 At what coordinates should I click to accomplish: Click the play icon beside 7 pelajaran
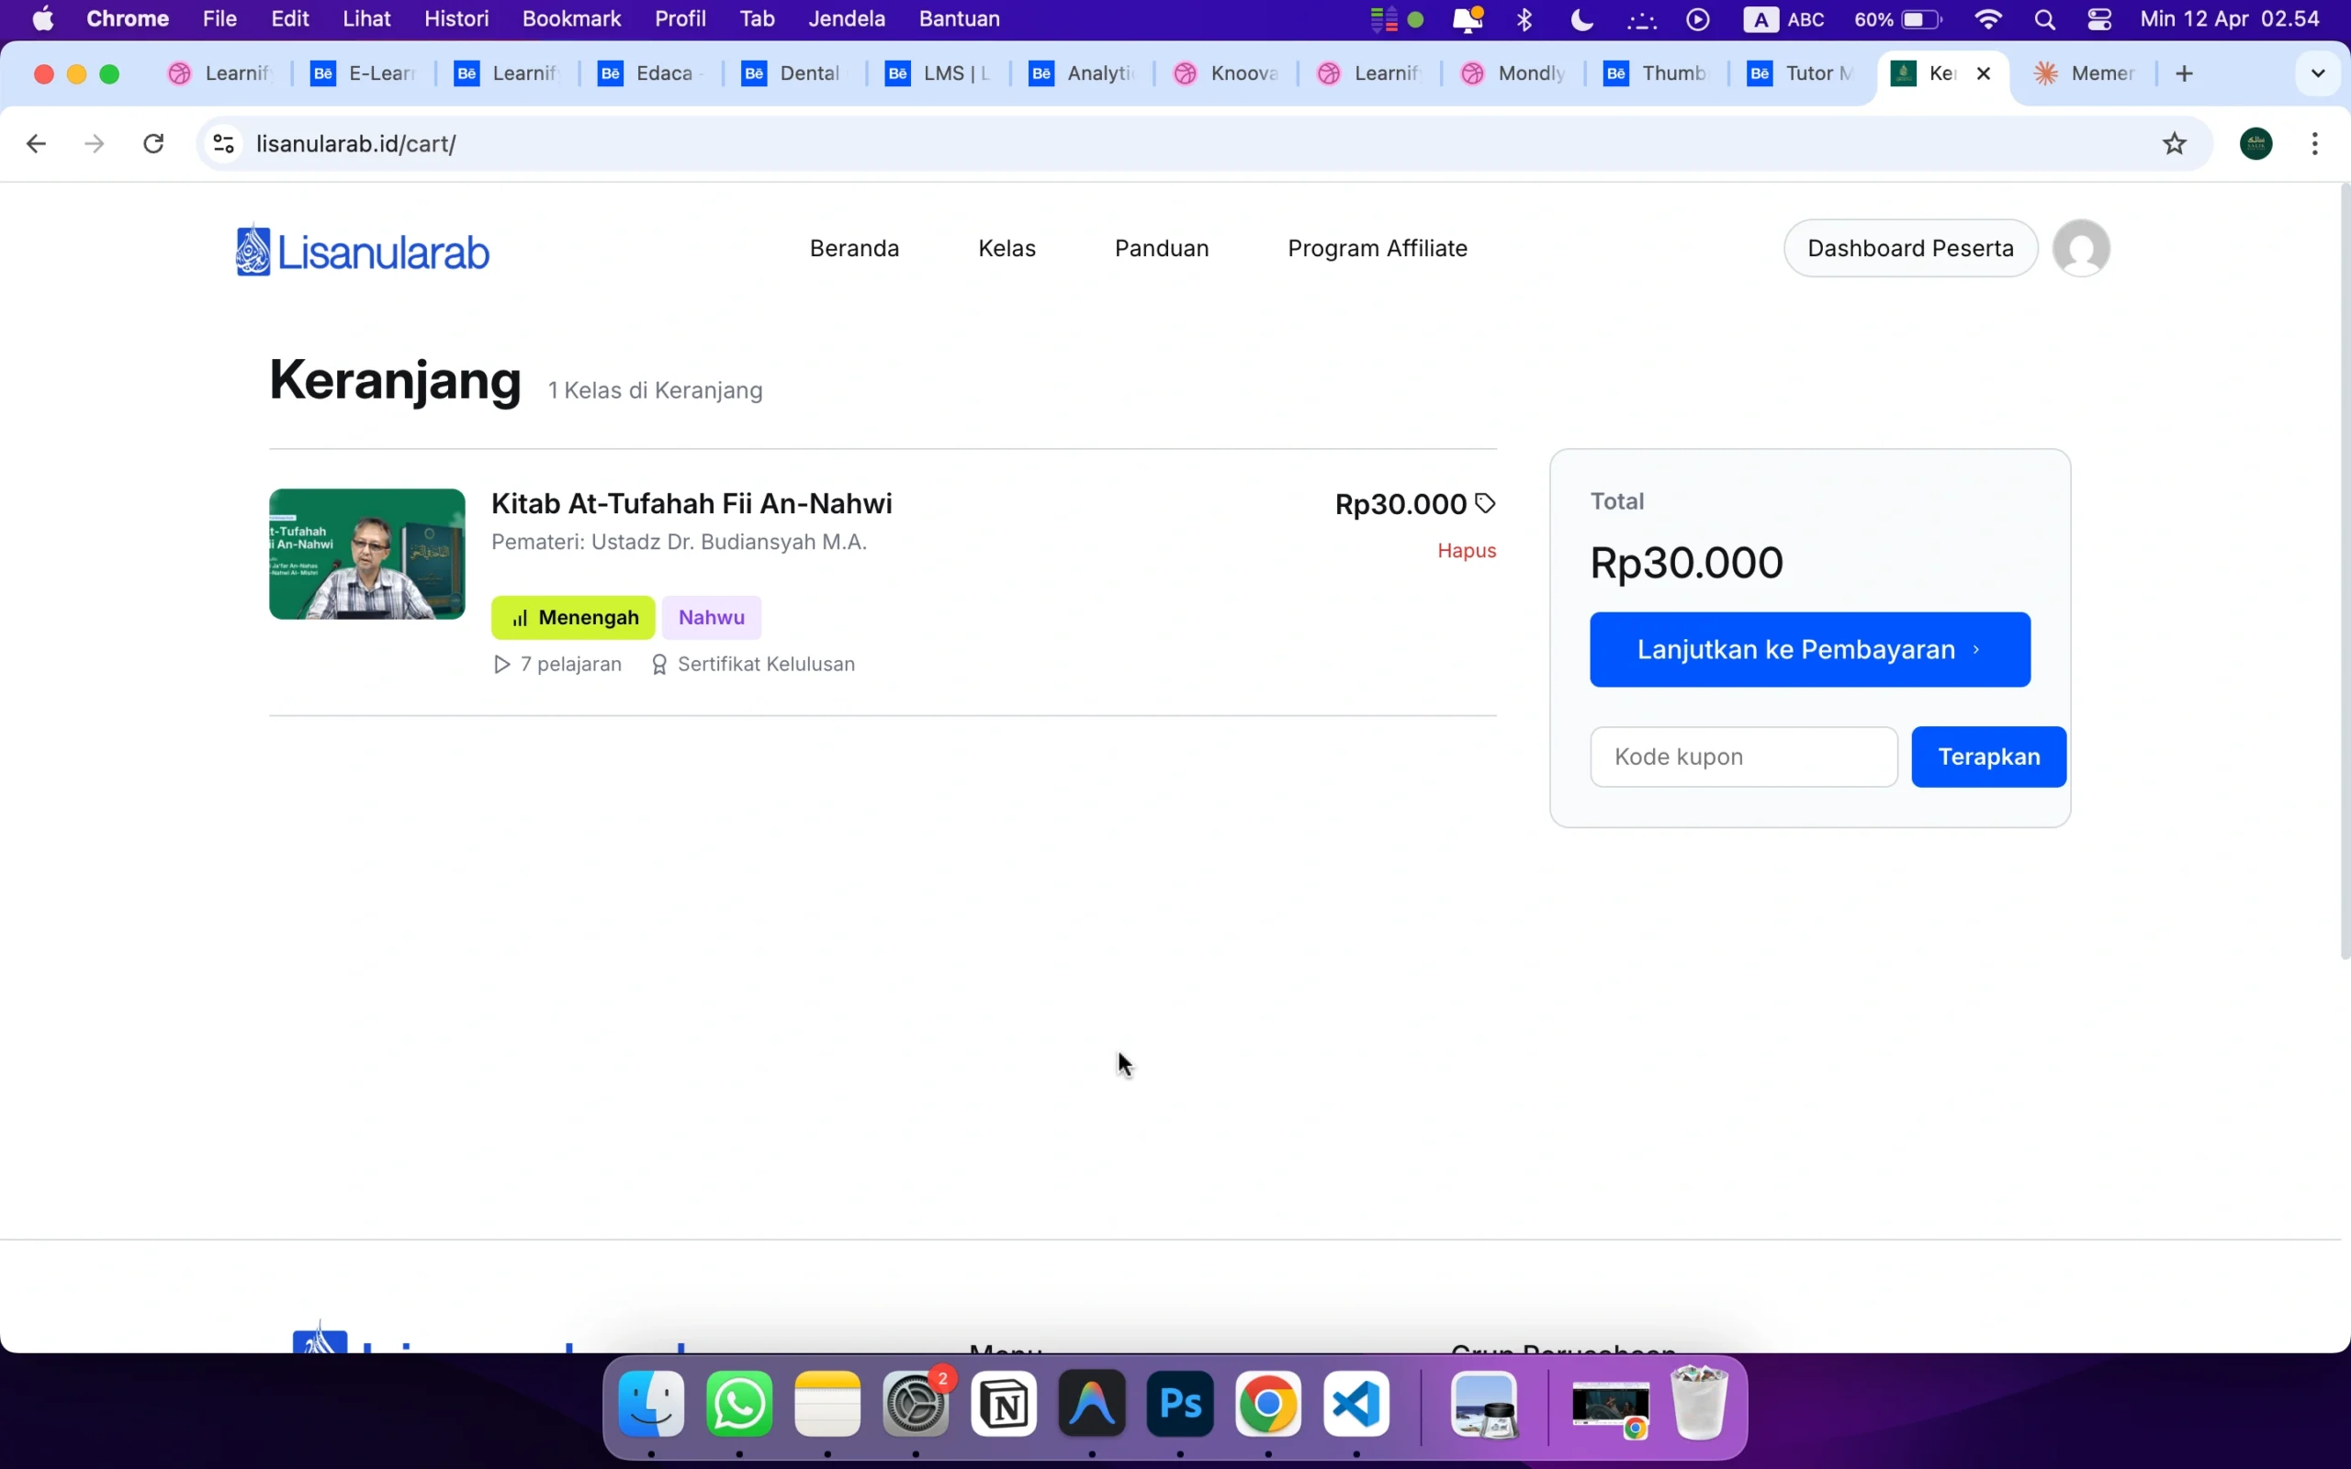pyautogui.click(x=501, y=665)
